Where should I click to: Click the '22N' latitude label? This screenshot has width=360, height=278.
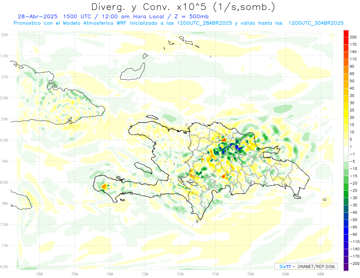coord(4,35)
